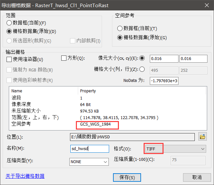Close the export raster data dialog
Screen dimensions: 214x185
coord(207,5)
